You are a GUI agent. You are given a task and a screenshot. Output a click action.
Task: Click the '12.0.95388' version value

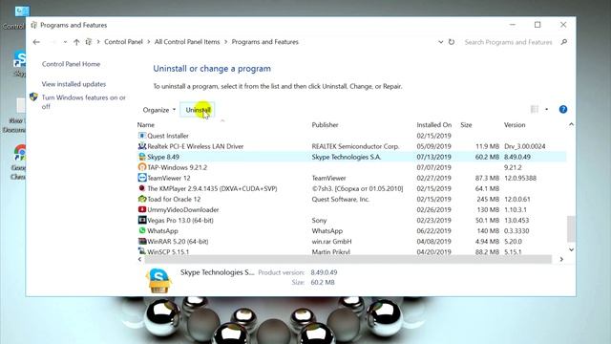coord(520,178)
